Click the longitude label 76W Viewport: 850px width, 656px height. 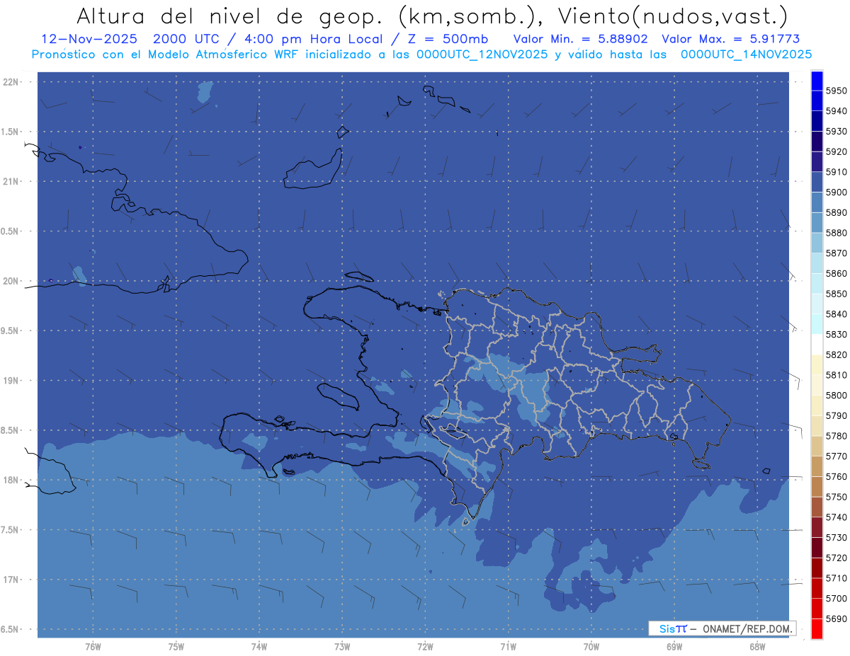pos(93,647)
